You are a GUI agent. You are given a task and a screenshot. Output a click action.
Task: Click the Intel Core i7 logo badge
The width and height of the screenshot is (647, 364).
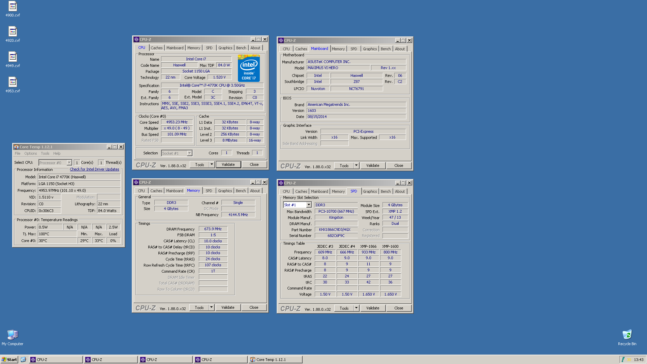[x=249, y=68]
